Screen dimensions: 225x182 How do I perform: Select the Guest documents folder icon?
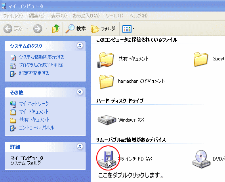(x=201, y=59)
